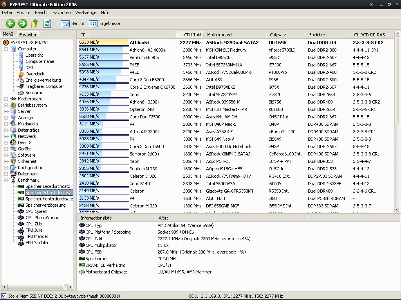The image size is (401, 300).
Task: Collapse the Computer tree node
Action: click(6, 49)
